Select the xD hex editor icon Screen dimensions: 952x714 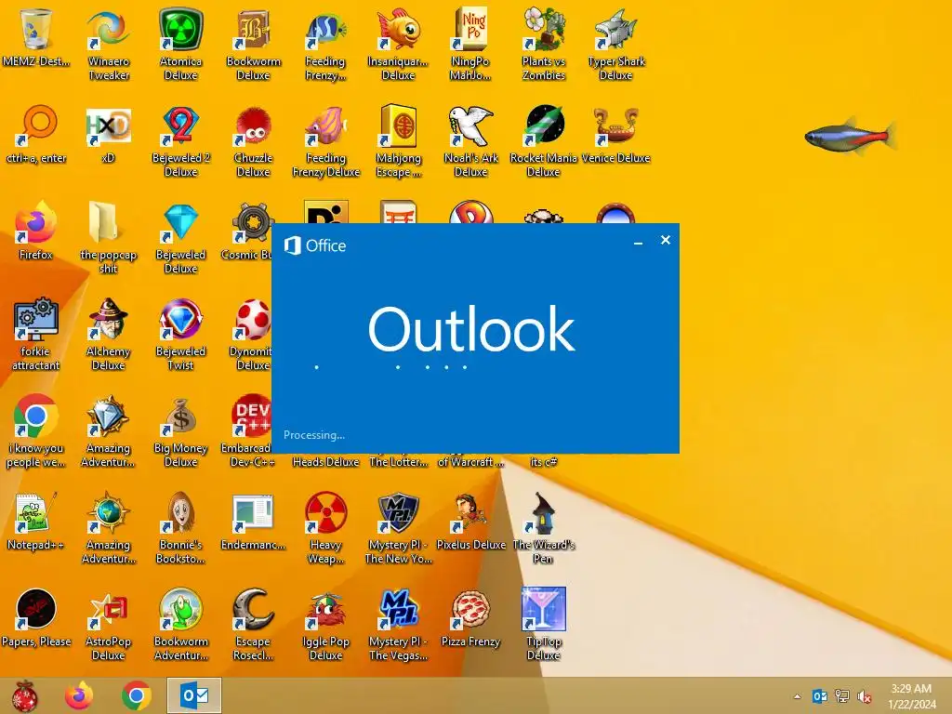(108, 126)
